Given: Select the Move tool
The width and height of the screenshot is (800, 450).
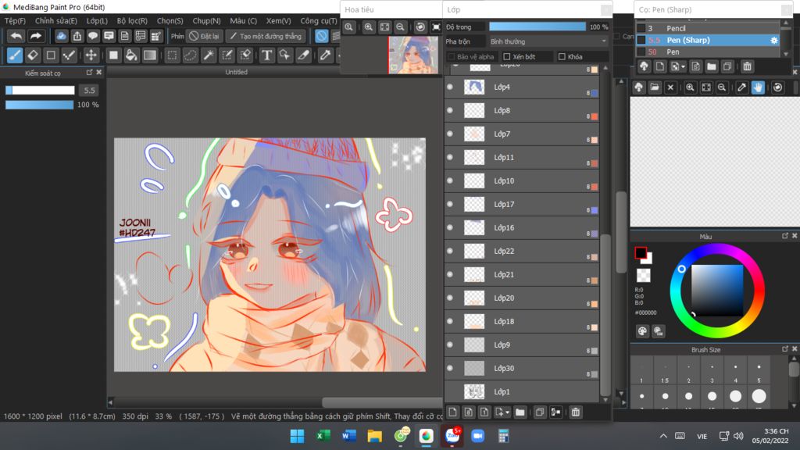Looking at the screenshot, I should click(91, 55).
